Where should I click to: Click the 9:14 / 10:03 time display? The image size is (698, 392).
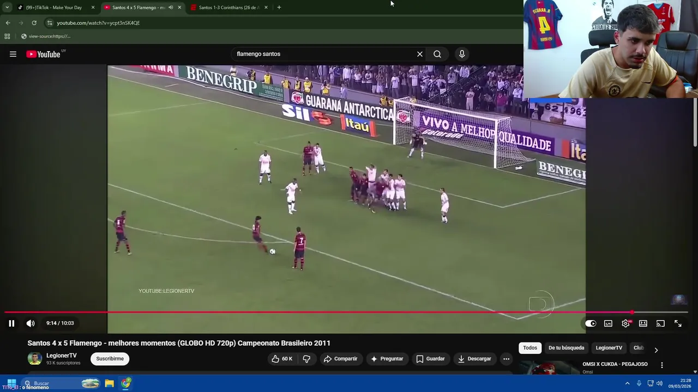click(x=60, y=323)
